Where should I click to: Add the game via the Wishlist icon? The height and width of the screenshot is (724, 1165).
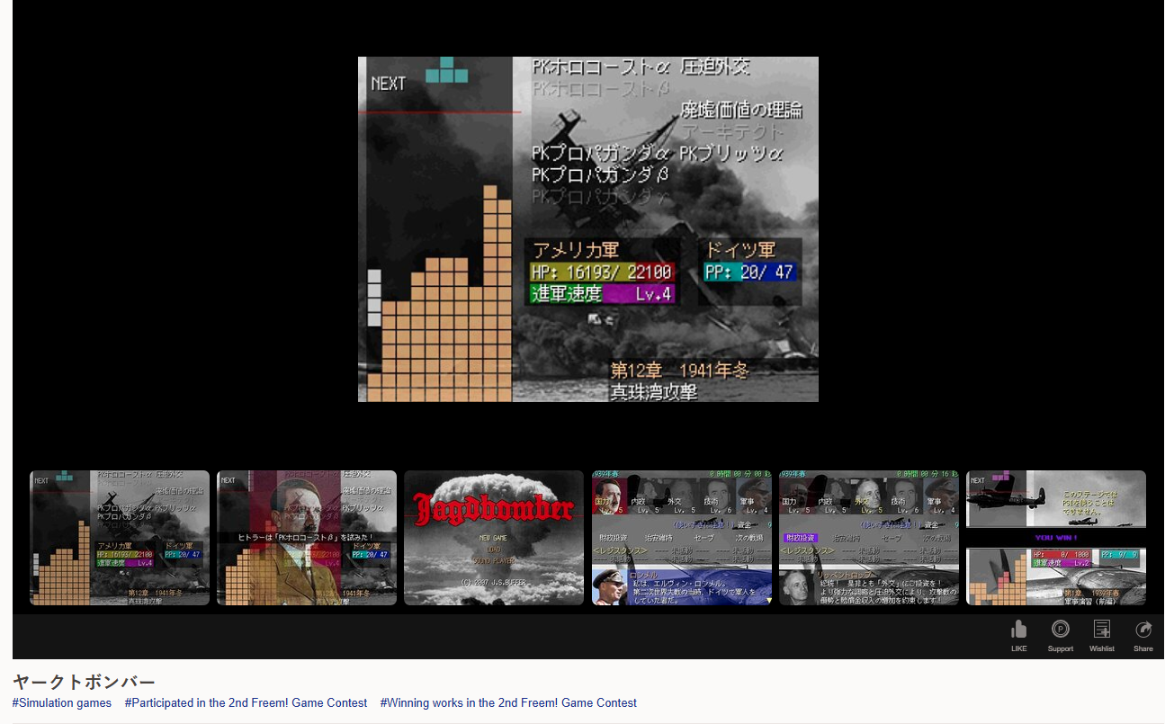tap(1102, 630)
